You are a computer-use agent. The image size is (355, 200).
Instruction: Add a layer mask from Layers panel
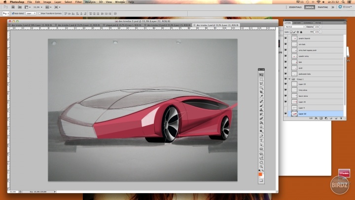(321, 119)
